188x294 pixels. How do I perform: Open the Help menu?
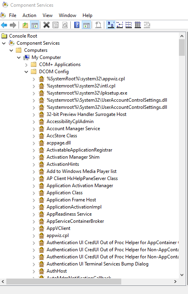(87, 15)
